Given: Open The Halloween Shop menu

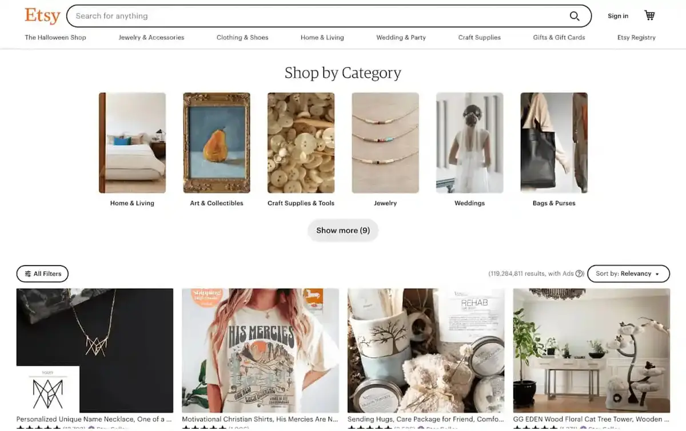Looking at the screenshot, I should [55, 37].
